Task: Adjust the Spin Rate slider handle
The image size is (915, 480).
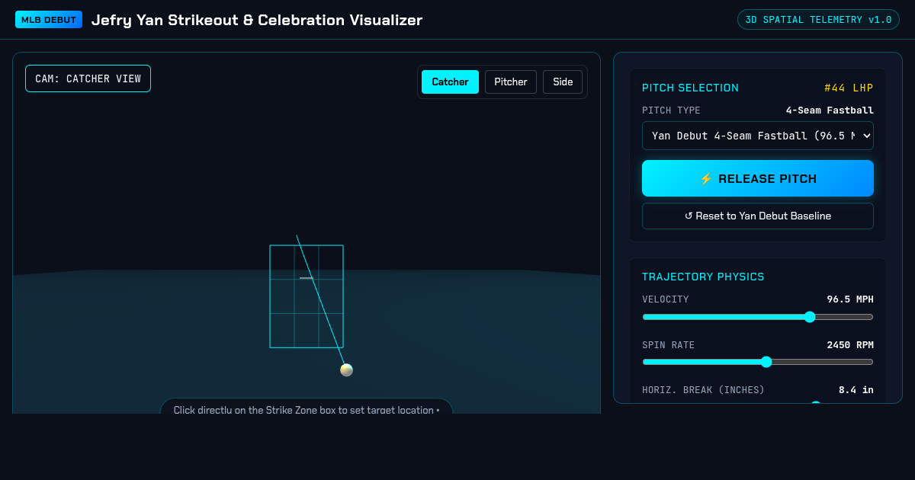Action: pos(766,362)
